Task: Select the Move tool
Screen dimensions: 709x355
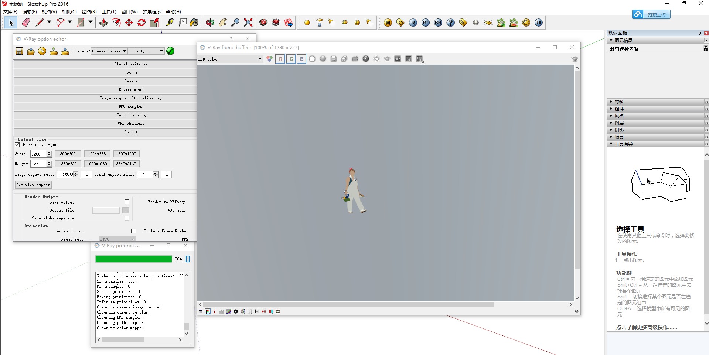Action: click(x=129, y=23)
